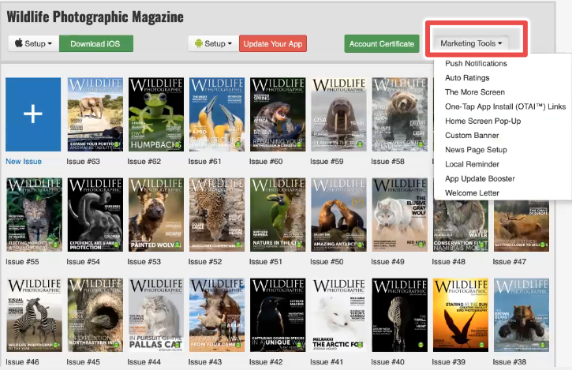Open Issue #52 leopard cover

(x=217, y=215)
